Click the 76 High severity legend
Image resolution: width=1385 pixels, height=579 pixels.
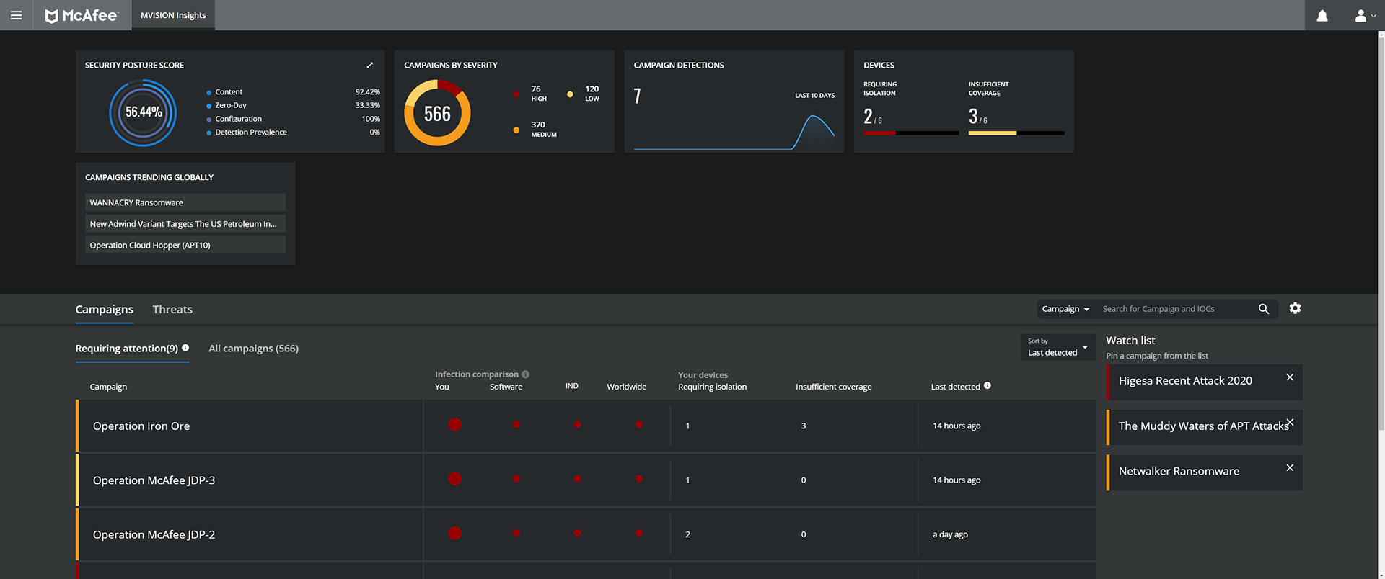[x=530, y=94]
